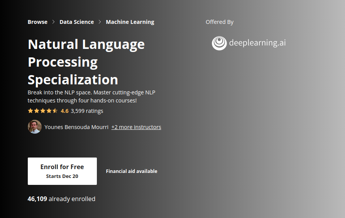Screen dimensions: 345x218
Task: Click the Offered By label
Action: (220, 22)
